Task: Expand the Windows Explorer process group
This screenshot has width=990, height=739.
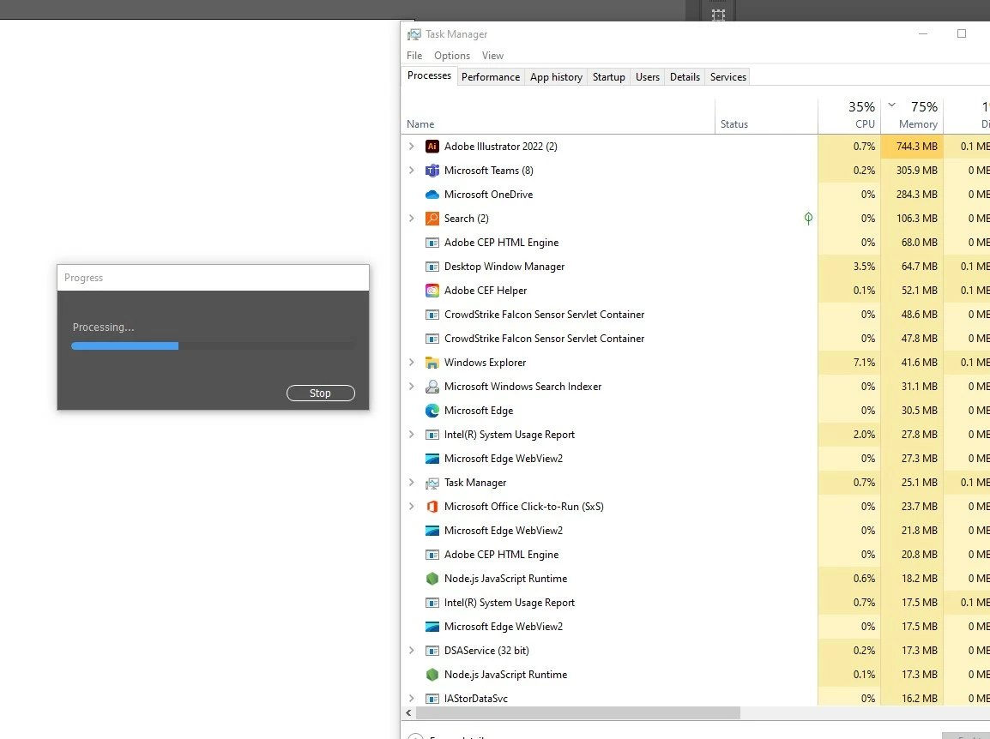Action: tap(412, 363)
